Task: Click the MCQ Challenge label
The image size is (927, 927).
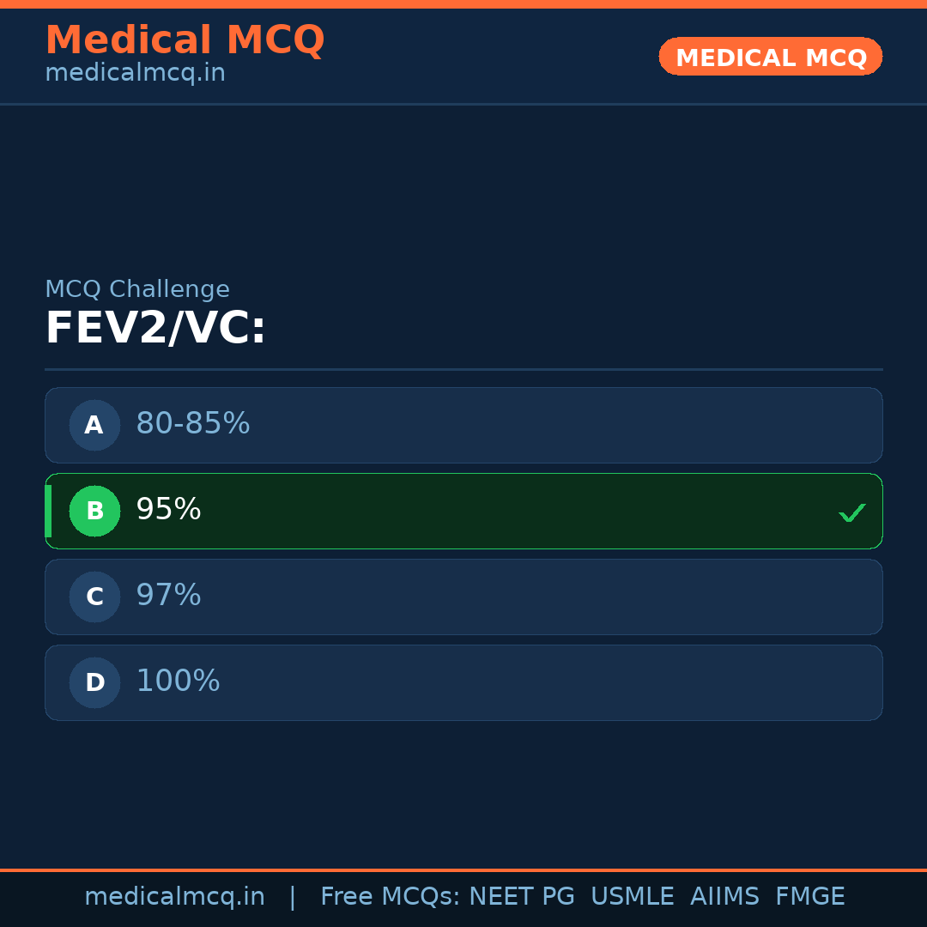Action: coord(137,290)
